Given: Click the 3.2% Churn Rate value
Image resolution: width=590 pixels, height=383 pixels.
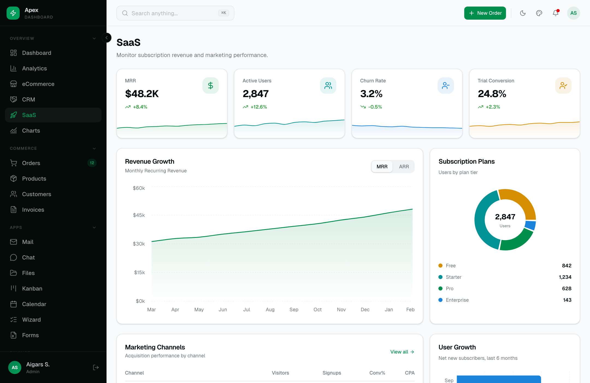Looking at the screenshot, I should [x=371, y=94].
